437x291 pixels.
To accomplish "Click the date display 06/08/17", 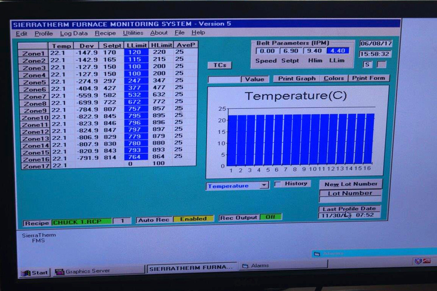I will pyautogui.click(x=376, y=44).
